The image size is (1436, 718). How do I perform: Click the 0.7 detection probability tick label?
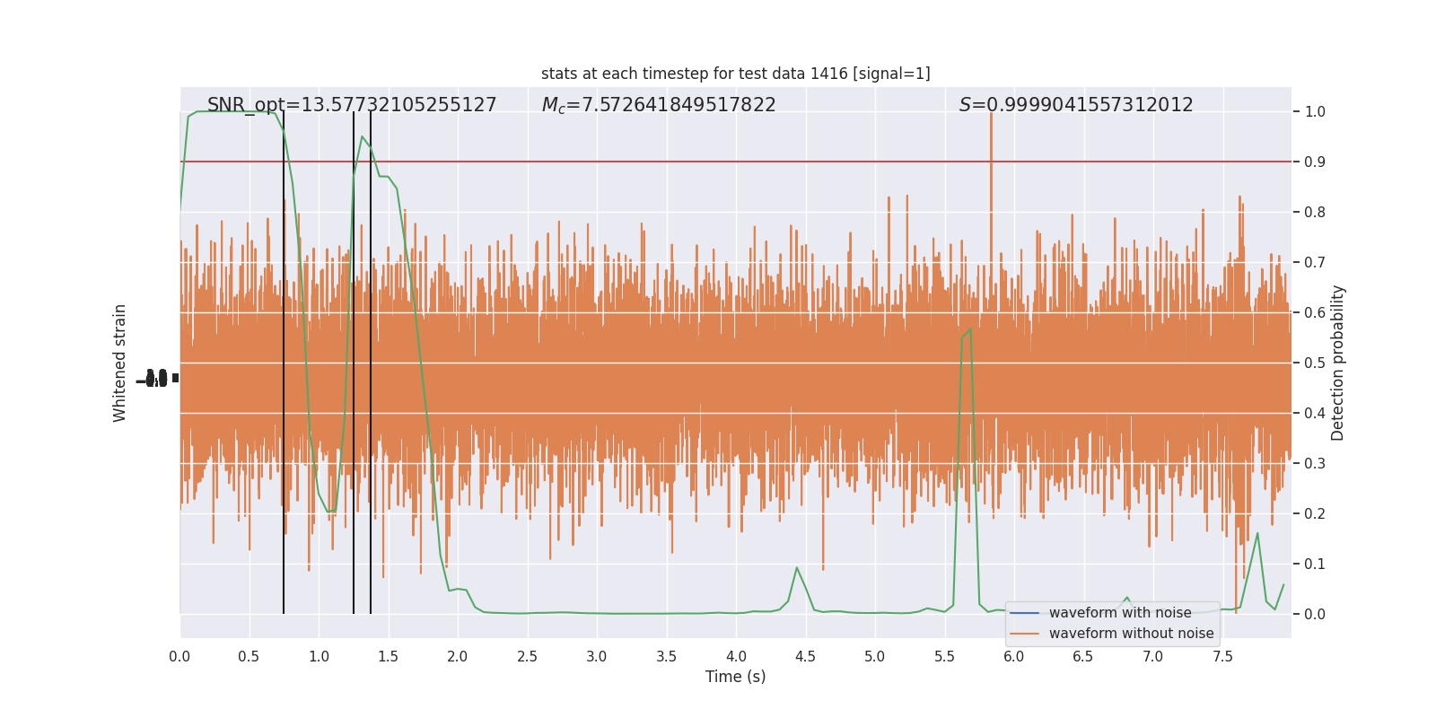pos(1315,263)
